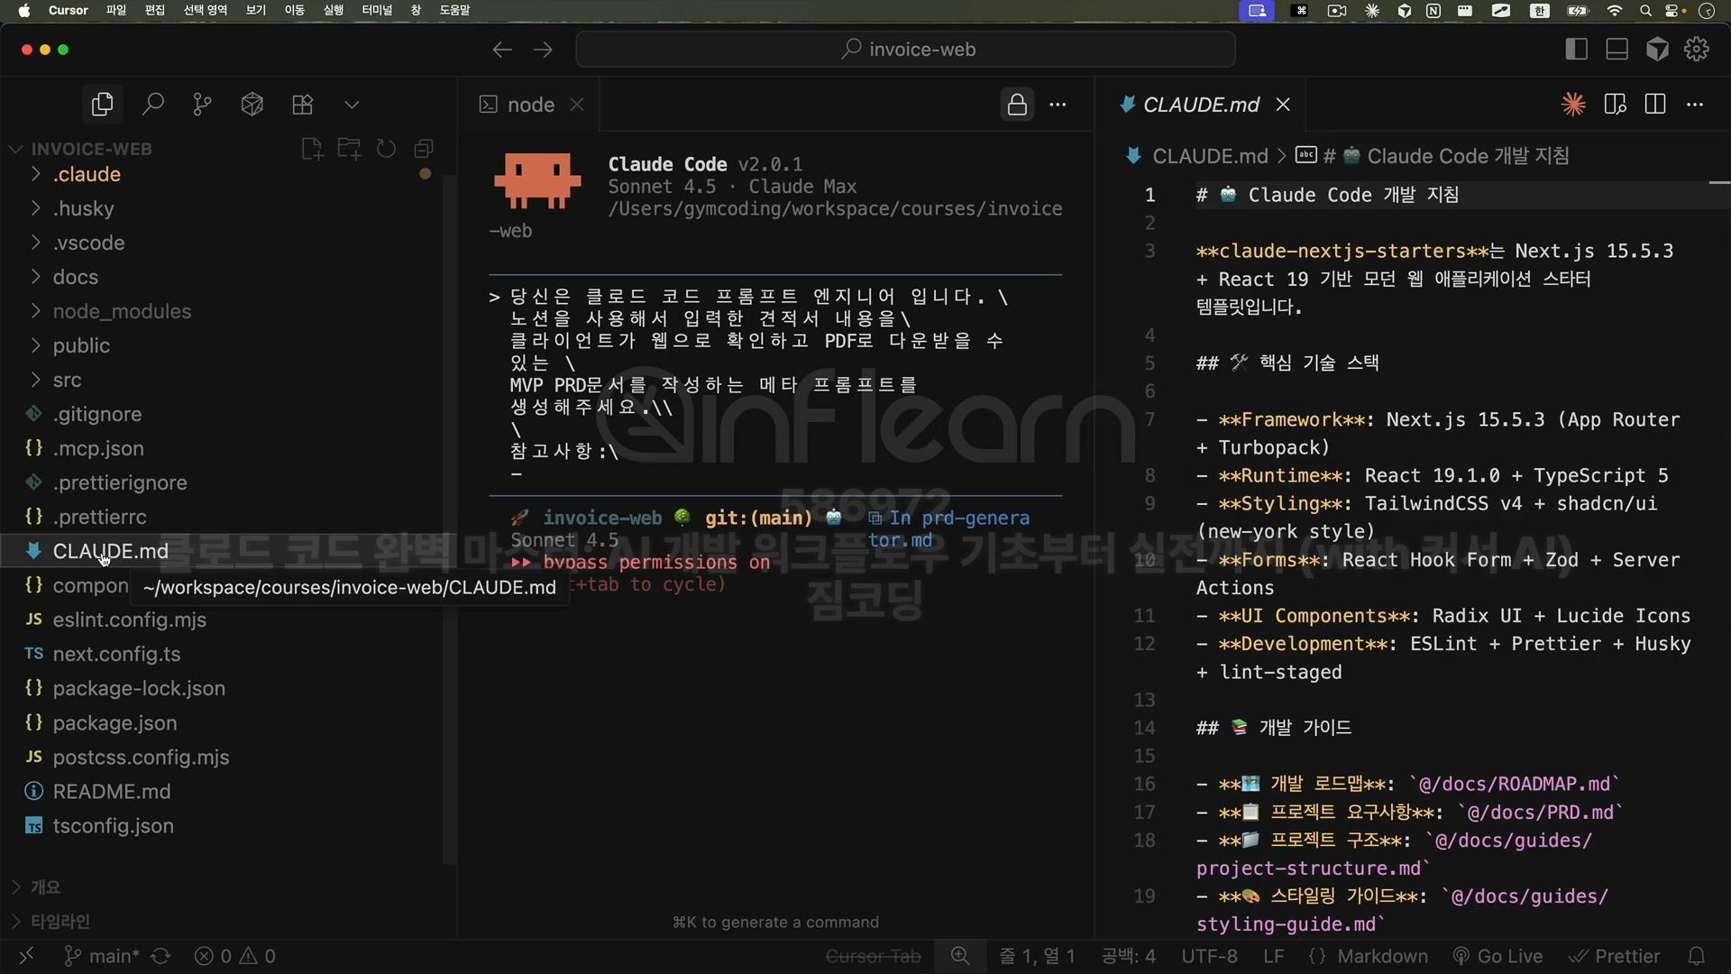Click the invoice-web command center search field
1731x974 pixels.
pos(906,50)
